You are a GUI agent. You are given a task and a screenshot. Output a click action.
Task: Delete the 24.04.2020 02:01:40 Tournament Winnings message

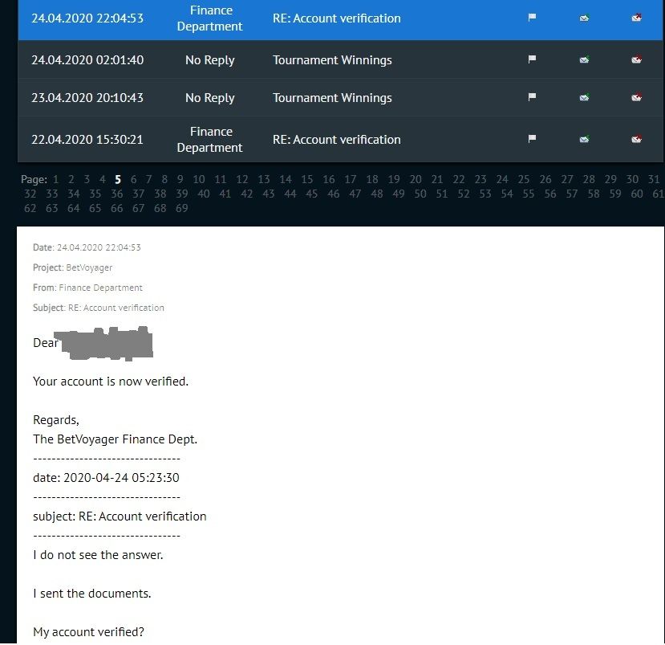click(637, 59)
